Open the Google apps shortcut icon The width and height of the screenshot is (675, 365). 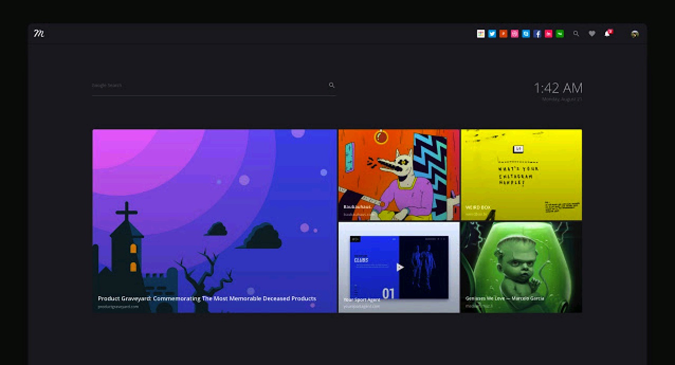pos(481,34)
